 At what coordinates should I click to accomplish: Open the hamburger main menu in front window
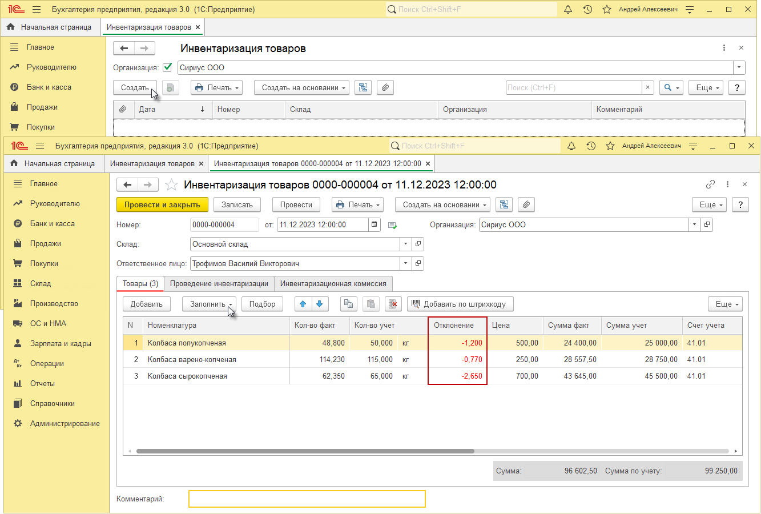40,146
